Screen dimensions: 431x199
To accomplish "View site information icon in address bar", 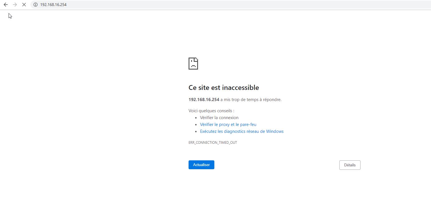I will click(36, 5).
